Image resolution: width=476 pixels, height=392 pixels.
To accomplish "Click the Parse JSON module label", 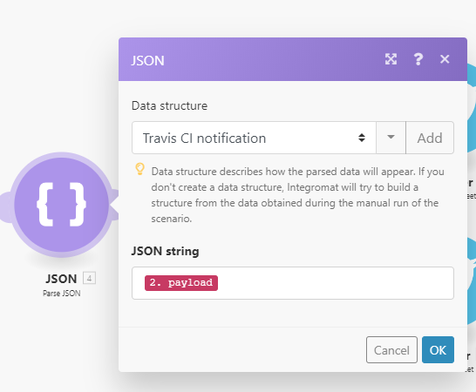I will click(x=62, y=294).
